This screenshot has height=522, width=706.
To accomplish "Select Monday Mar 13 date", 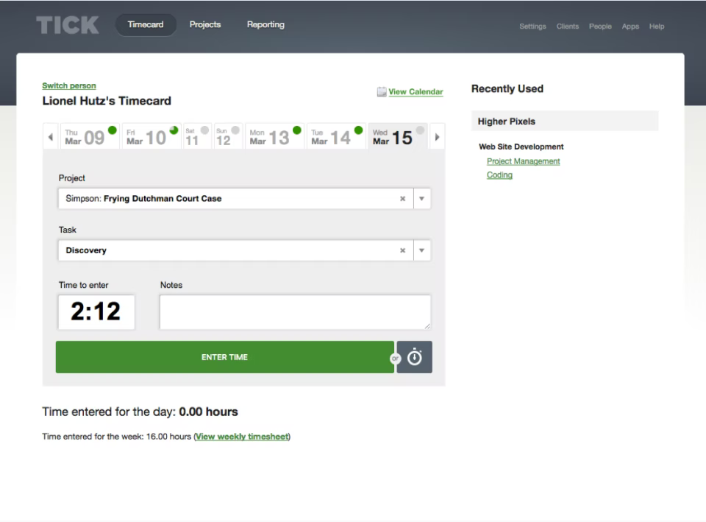I will click(x=274, y=136).
